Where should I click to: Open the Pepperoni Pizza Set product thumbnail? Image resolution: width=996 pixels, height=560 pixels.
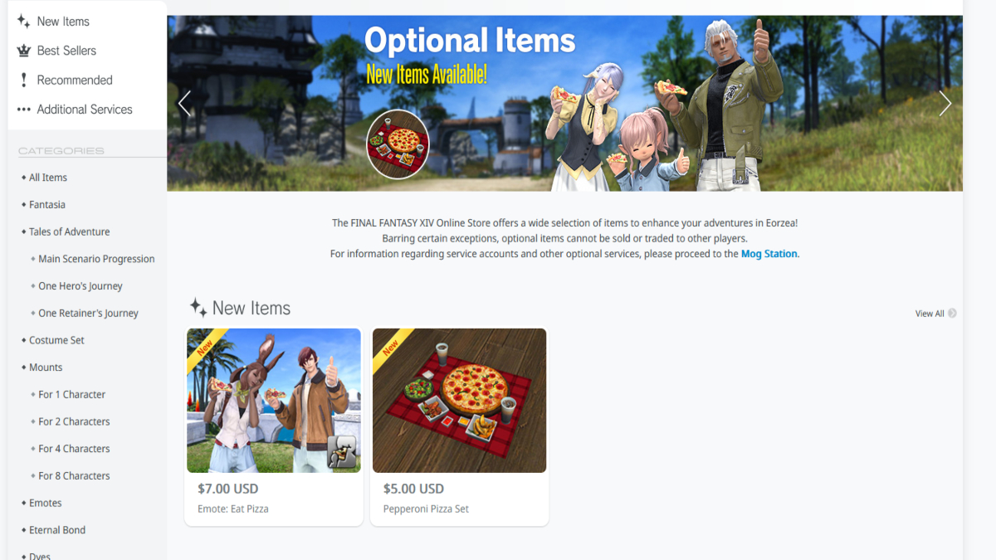(460, 401)
